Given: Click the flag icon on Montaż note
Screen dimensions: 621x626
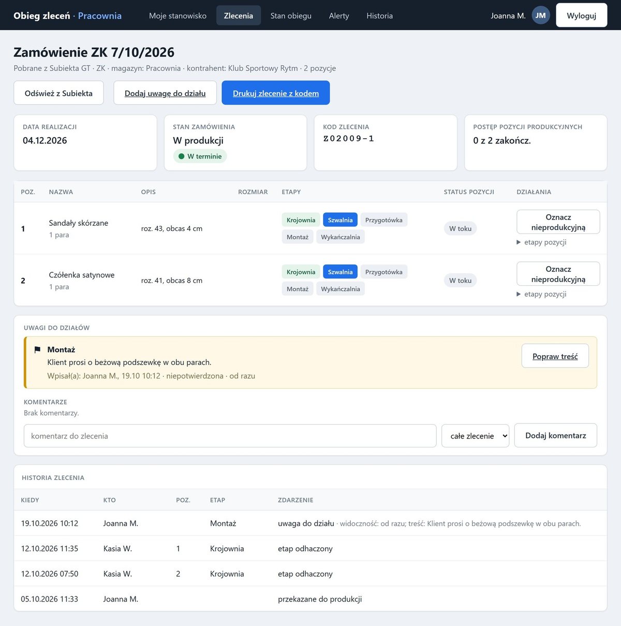Looking at the screenshot, I should click(37, 350).
